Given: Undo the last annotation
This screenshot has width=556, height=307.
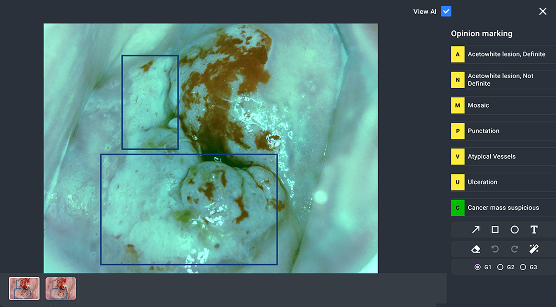Looking at the screenshot, I should tap(495, 249).
